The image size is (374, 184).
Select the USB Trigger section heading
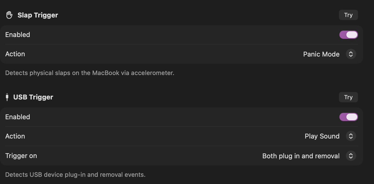(x=33, y=97)
